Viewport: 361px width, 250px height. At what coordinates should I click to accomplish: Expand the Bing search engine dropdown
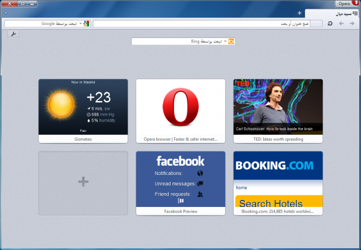point(225,41)
